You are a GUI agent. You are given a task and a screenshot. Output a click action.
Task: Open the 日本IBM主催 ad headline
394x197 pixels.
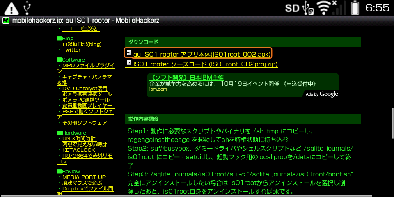tap(186, 77)
